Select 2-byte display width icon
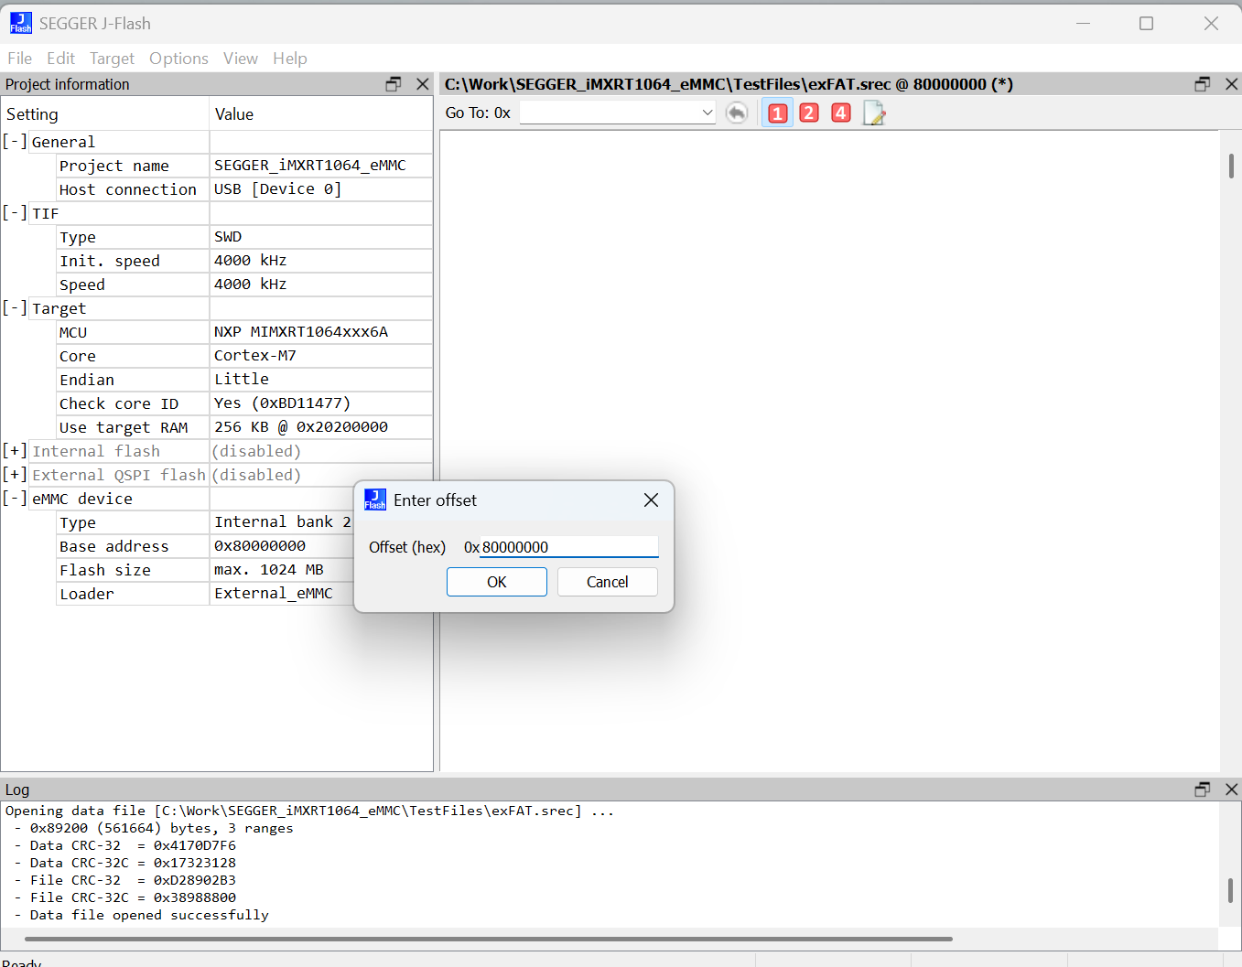This screenshot has width=1242, height=967. tap(809, 113)
